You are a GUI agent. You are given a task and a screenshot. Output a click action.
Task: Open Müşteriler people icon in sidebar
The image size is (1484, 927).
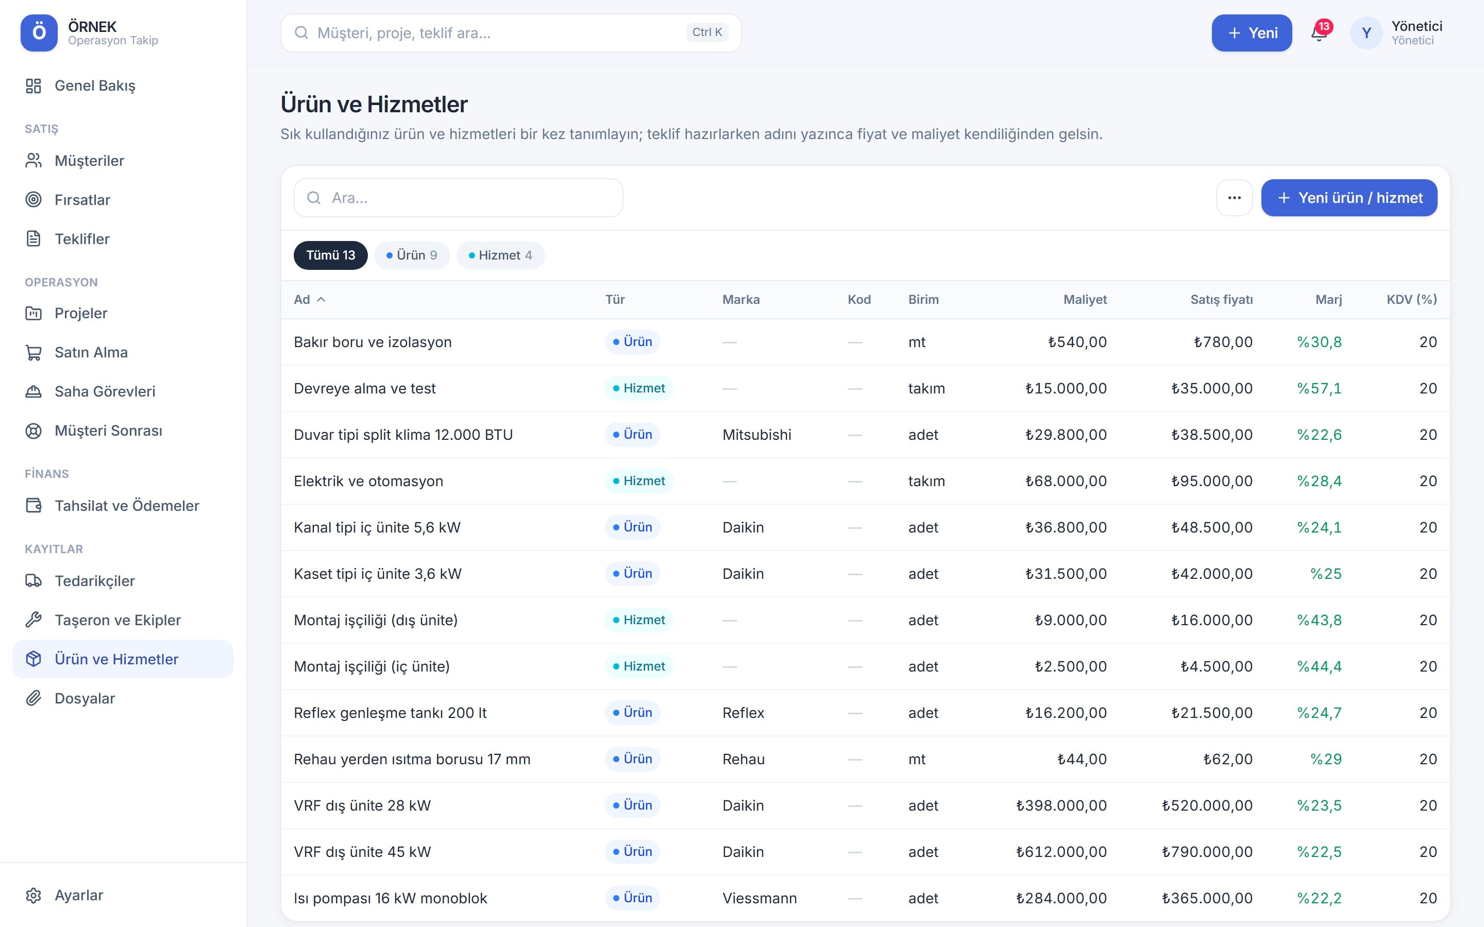coord(33,161)
